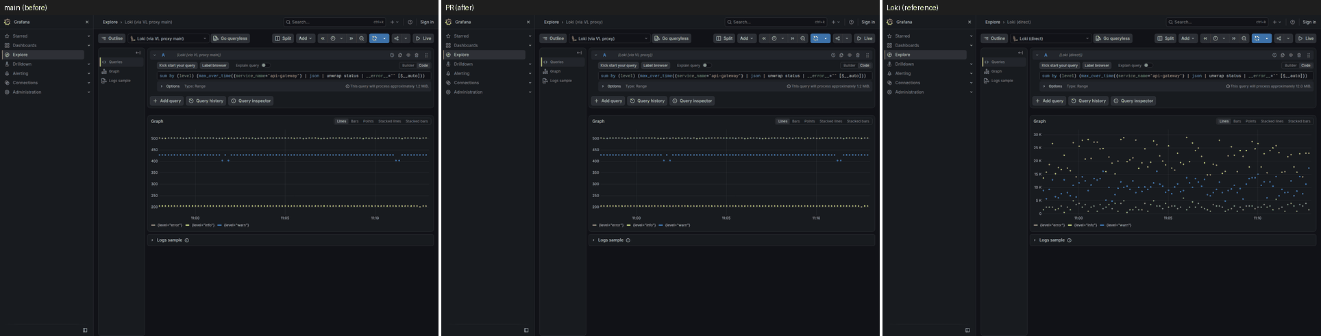Screen dimensions: 1321x336
Task: Toggle Explain query in main (before) panel
Action: tap(264, 66)
